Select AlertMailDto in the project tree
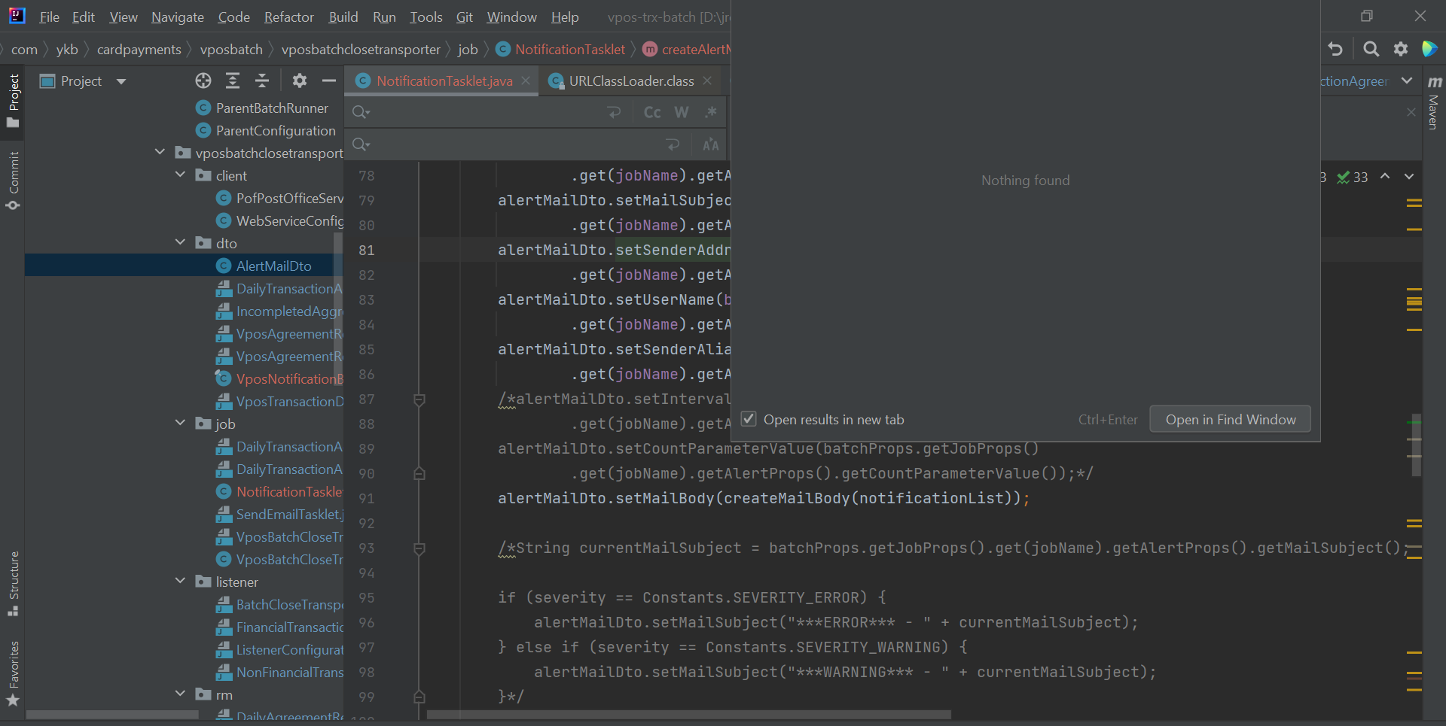 (273, 266)
